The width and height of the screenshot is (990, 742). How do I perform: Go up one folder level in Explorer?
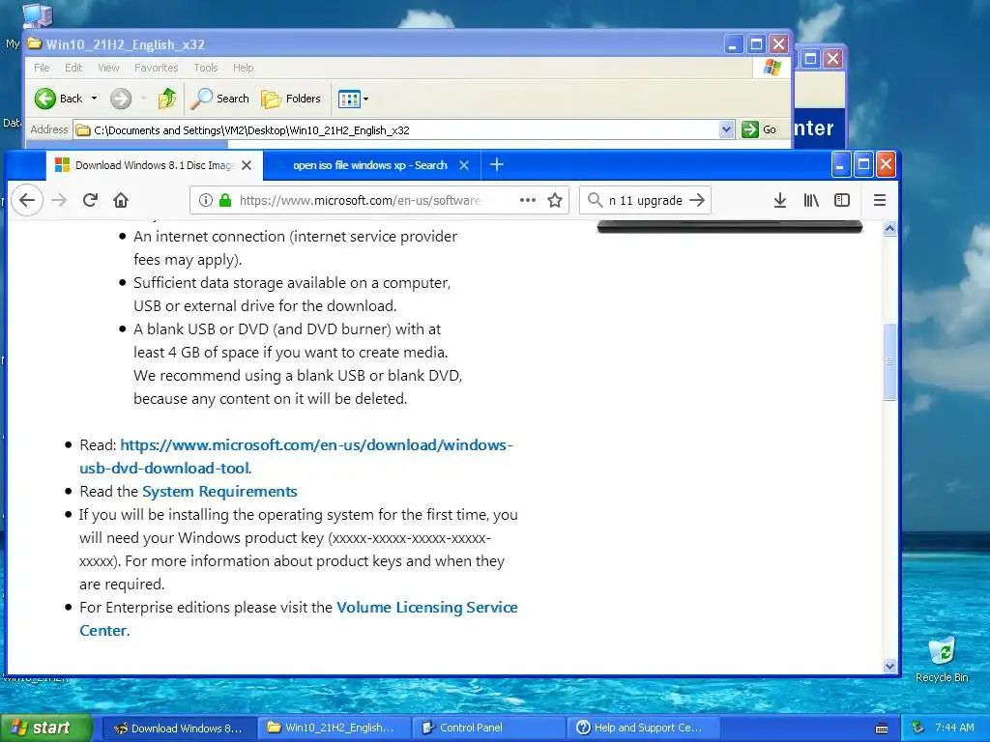pyautogui.click(x=166, y=99)
